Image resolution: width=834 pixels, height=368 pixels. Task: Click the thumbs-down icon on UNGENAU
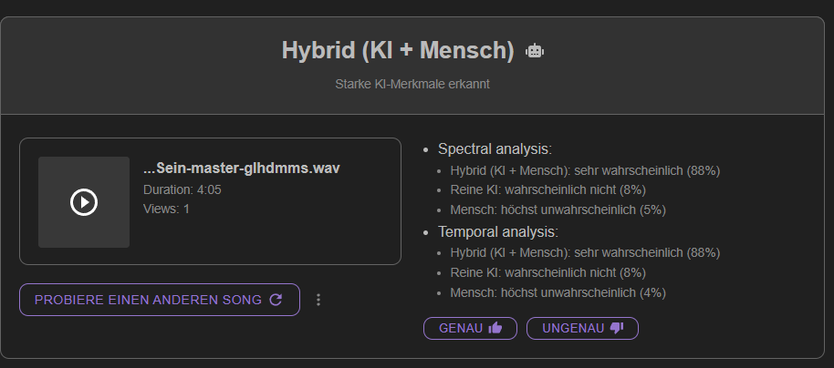click(617, 328)
